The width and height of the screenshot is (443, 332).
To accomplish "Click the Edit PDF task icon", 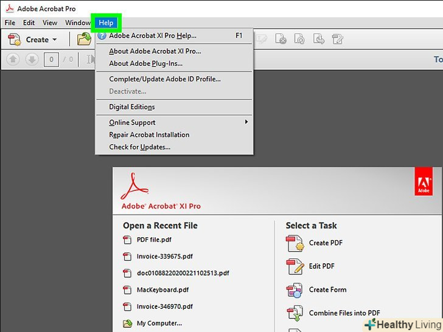I will [x=295, y=266].
